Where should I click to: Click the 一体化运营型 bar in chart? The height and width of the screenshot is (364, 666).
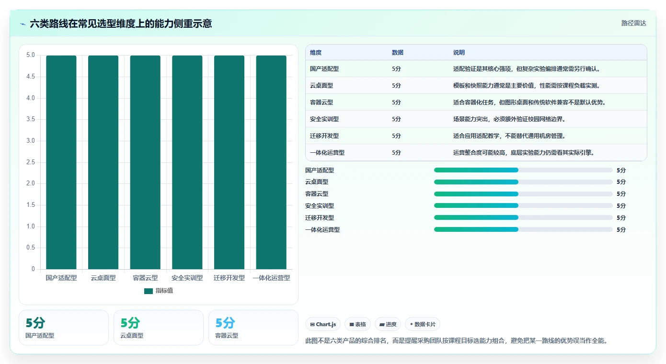click(x=271, y=162)
